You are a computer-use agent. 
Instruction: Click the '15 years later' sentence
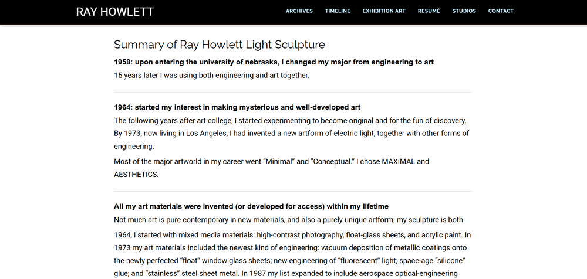211,75
